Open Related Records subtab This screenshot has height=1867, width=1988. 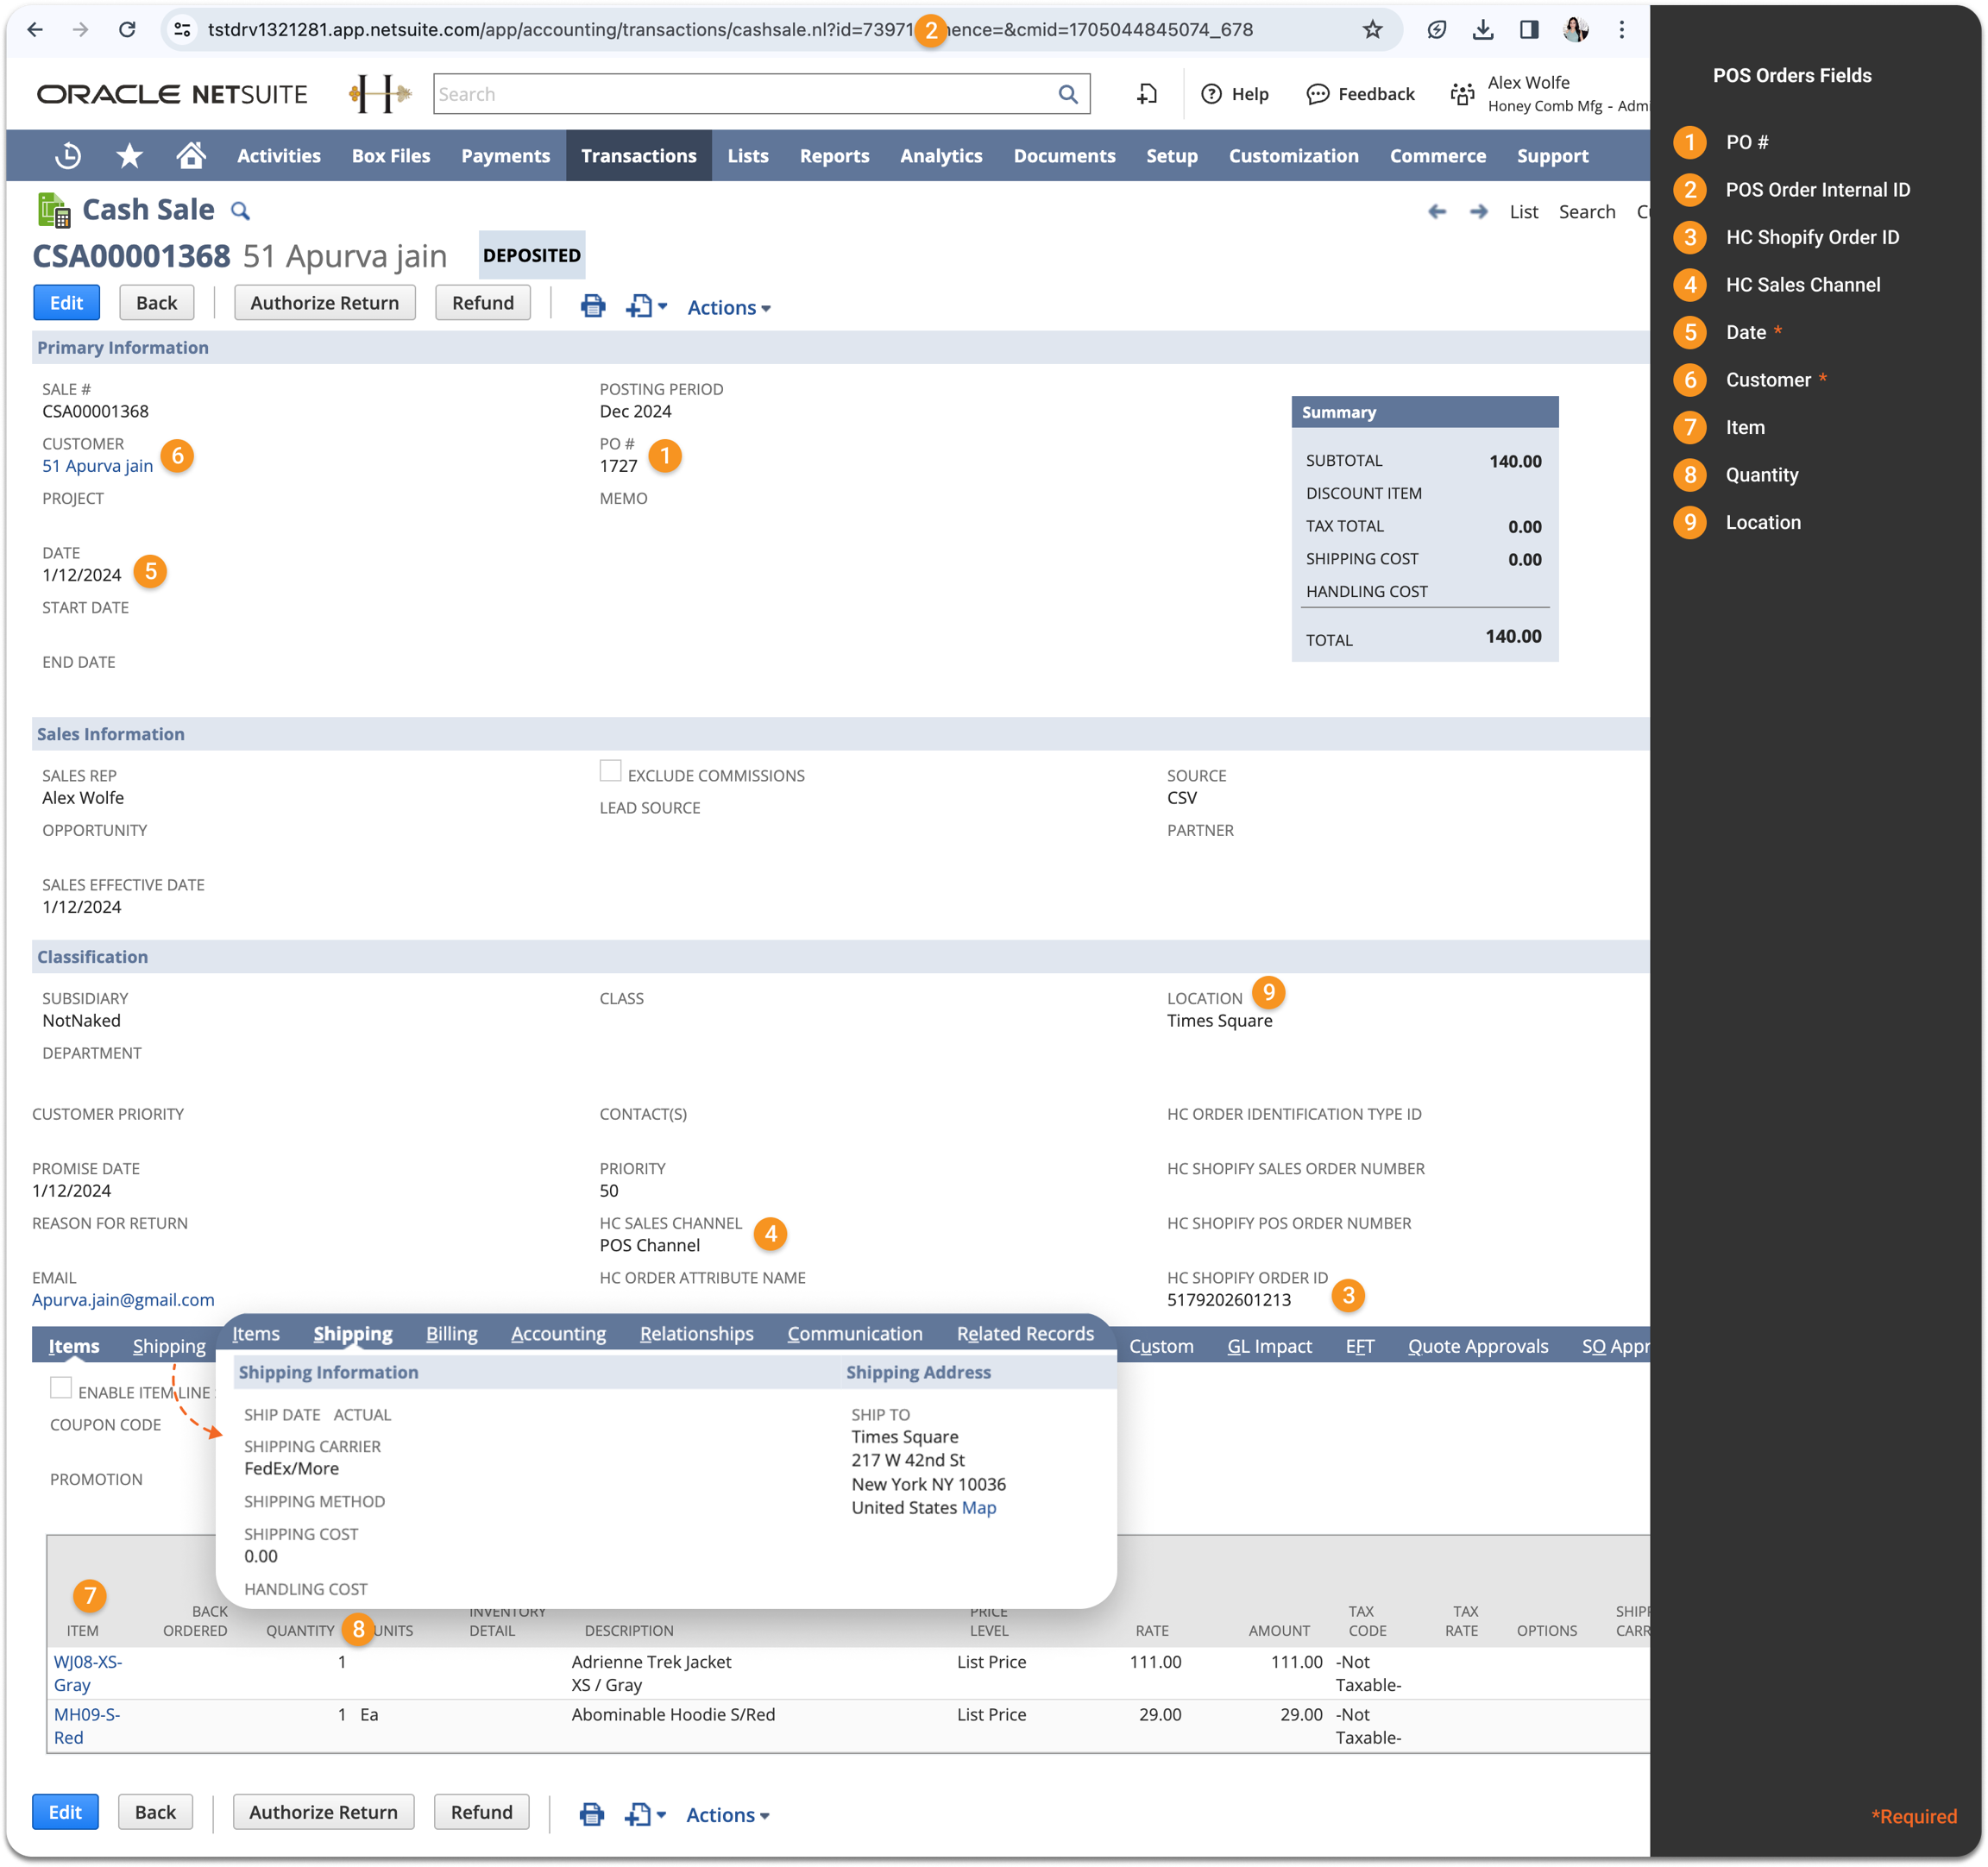(1025, 1334)
